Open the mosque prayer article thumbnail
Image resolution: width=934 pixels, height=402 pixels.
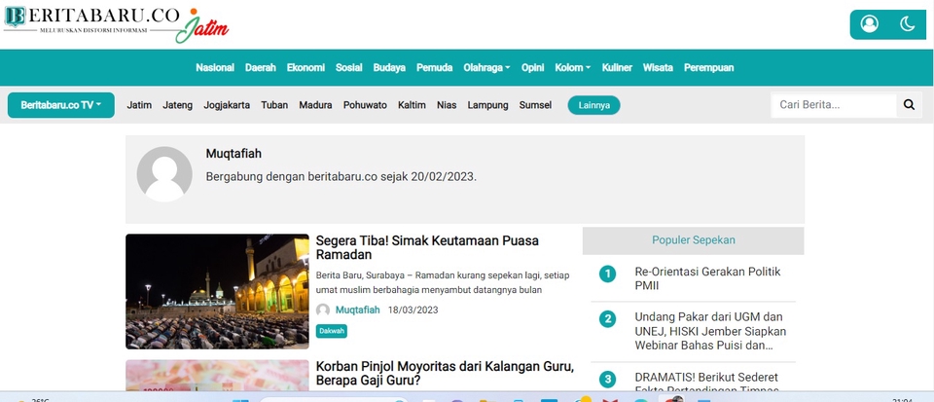(x=217, y=291)
